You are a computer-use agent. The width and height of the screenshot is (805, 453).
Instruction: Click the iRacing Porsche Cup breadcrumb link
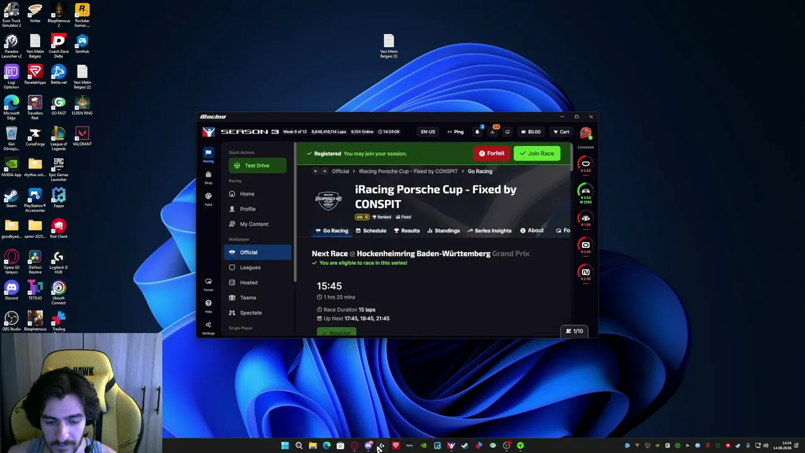point(408,171)
